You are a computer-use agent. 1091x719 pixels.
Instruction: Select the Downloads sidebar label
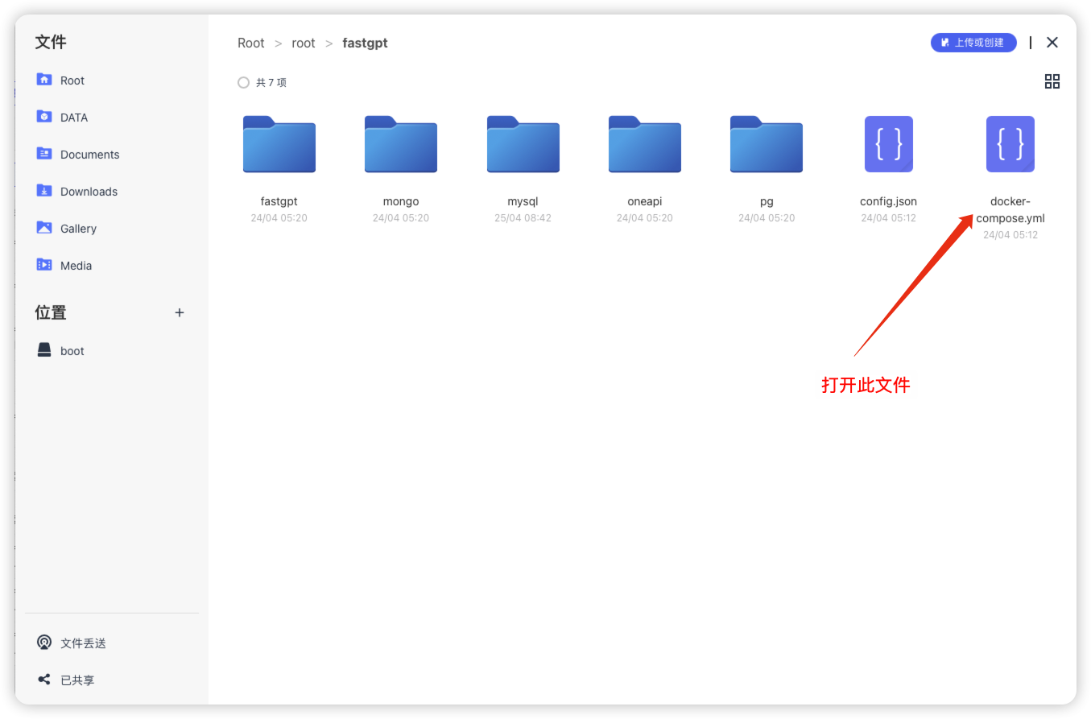click(x=89, y=192)
